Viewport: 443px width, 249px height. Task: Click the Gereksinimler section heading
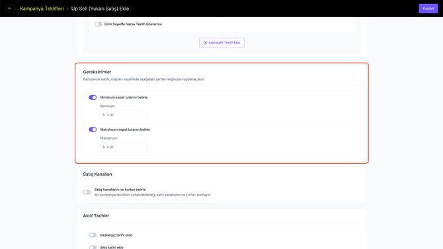point(97,72)
